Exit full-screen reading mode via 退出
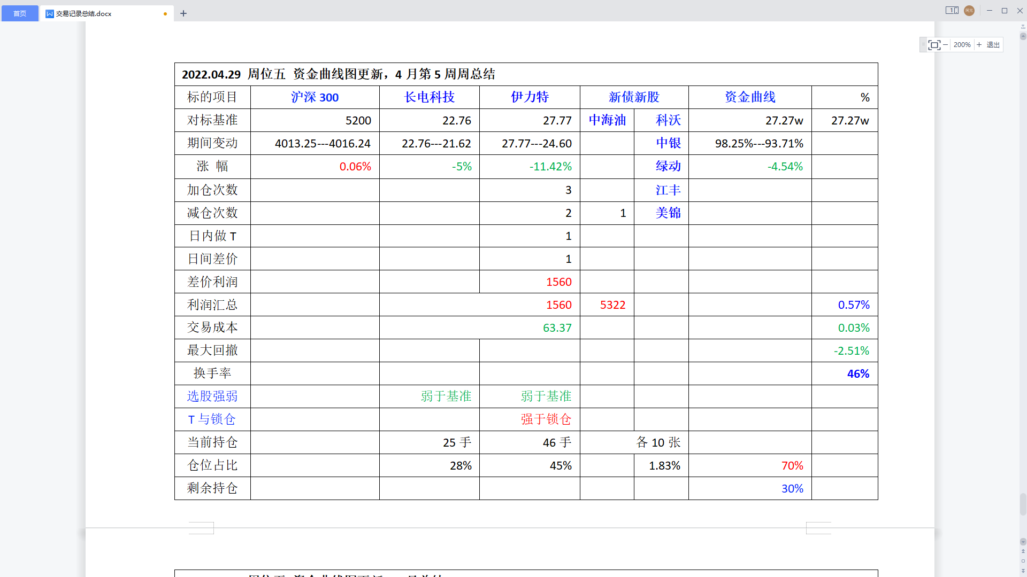Image resolution: width=1027 pixels, height=577 pixels. pyautogui.click(x=993, y=45)
